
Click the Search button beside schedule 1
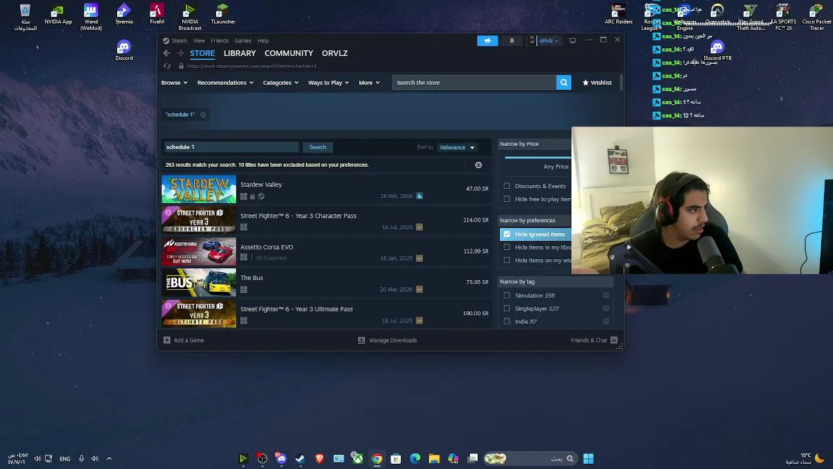click(x=318, y=147)
